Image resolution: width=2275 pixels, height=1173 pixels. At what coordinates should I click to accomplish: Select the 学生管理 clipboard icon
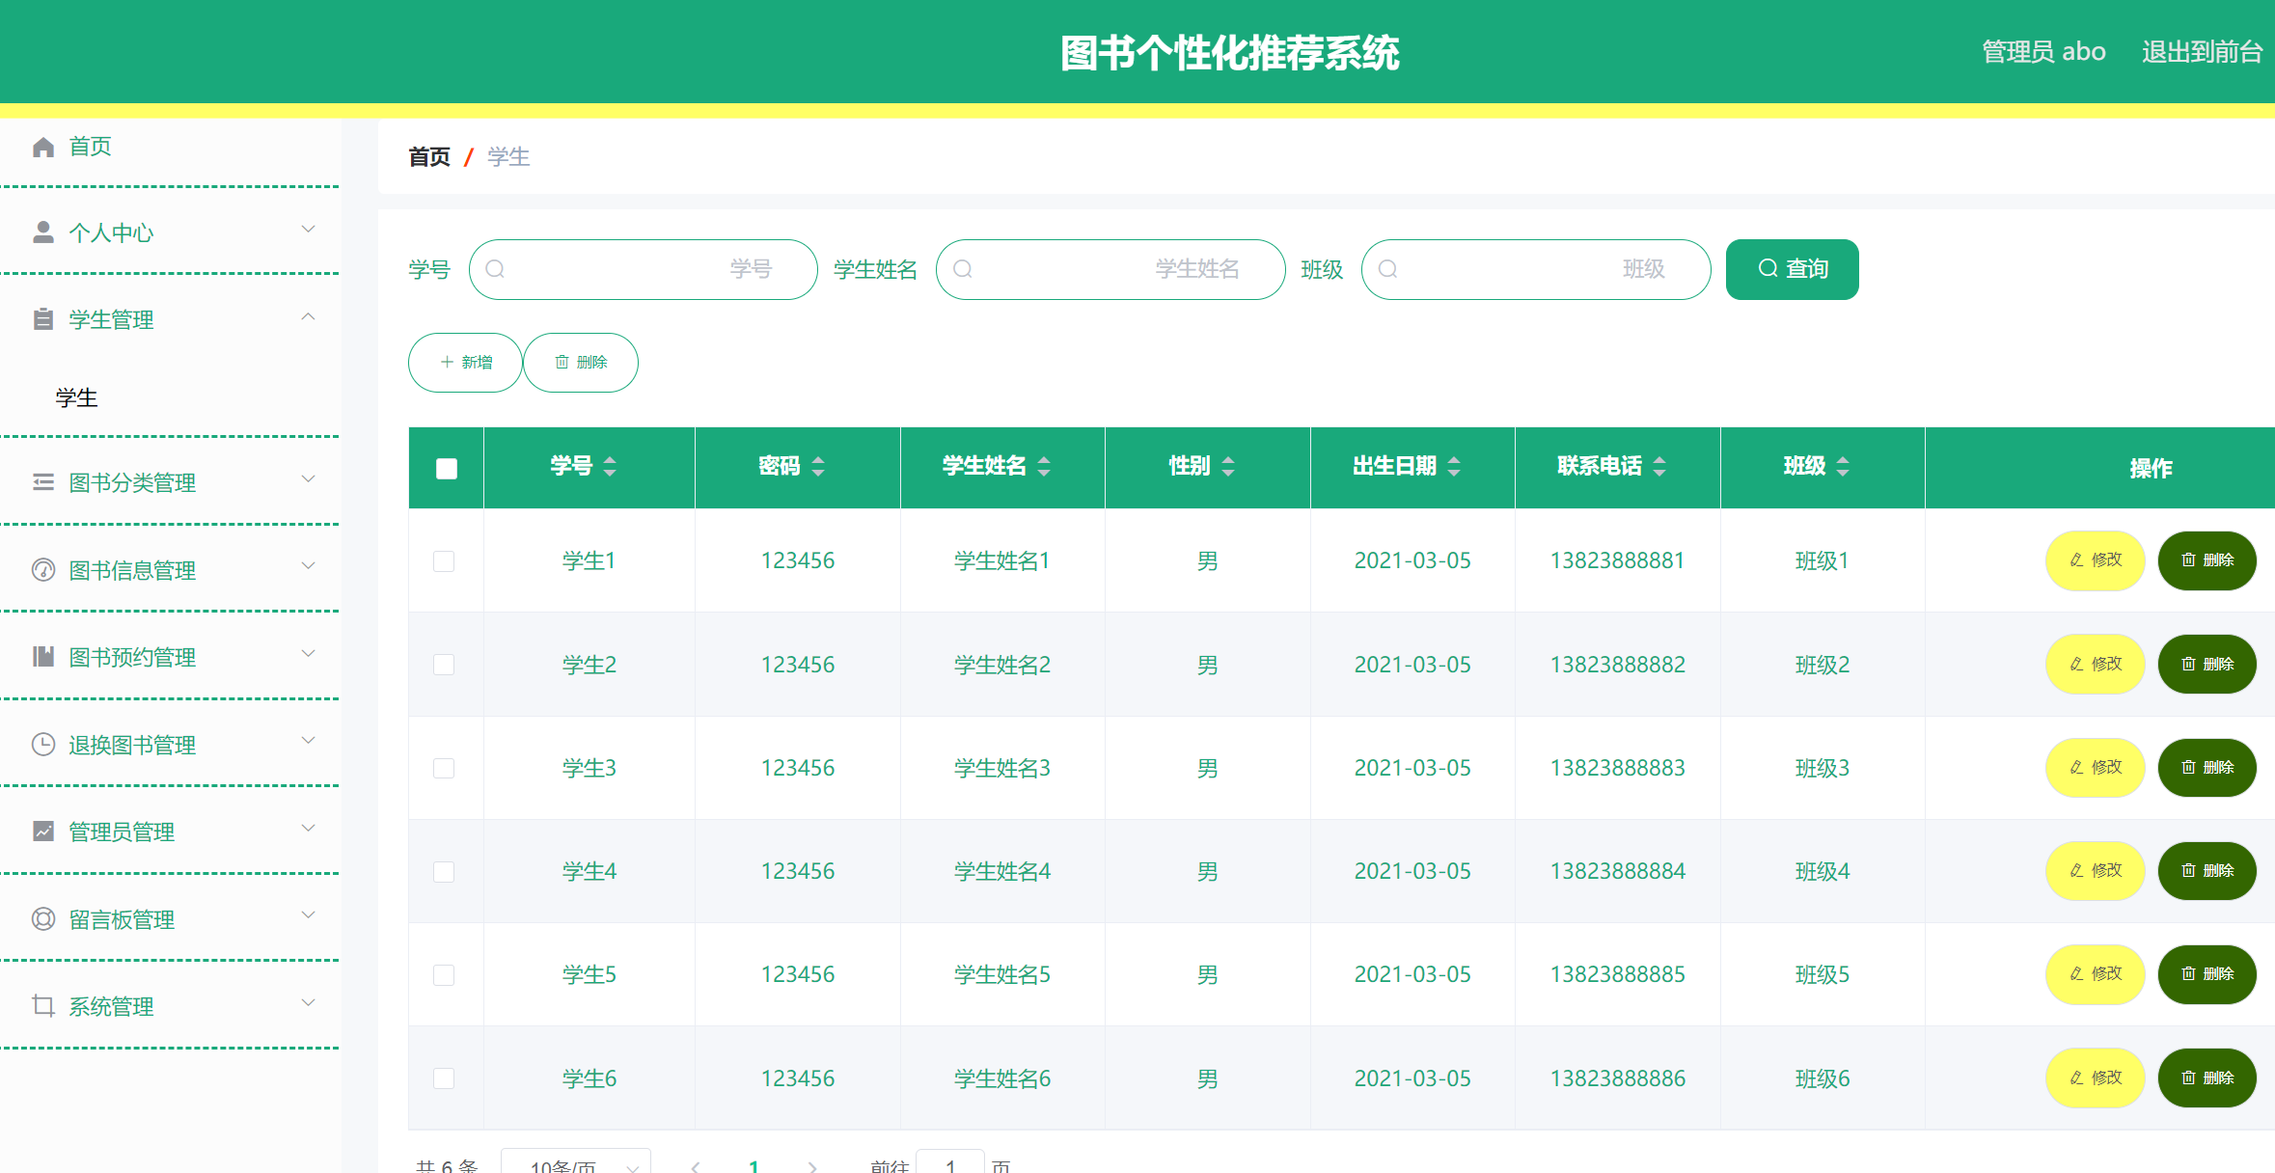(42, 319)
